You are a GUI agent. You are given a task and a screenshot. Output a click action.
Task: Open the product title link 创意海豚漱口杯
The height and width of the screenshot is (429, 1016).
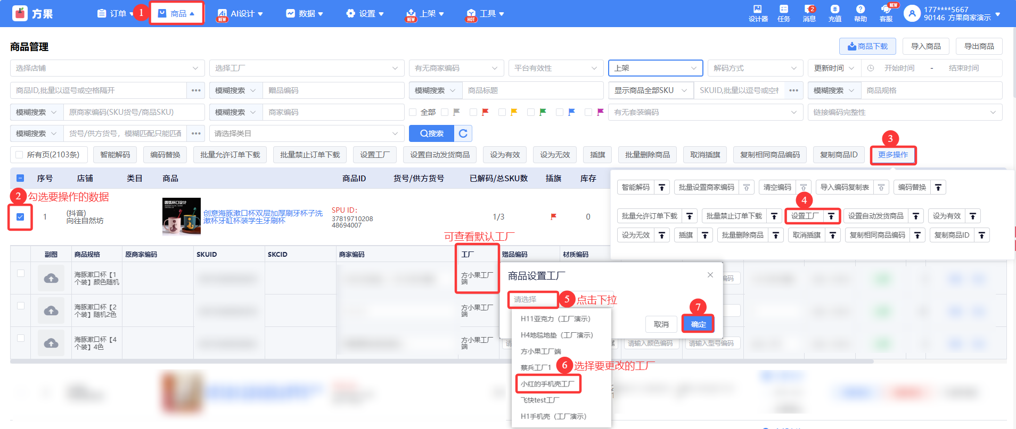(x=263, y=217)
